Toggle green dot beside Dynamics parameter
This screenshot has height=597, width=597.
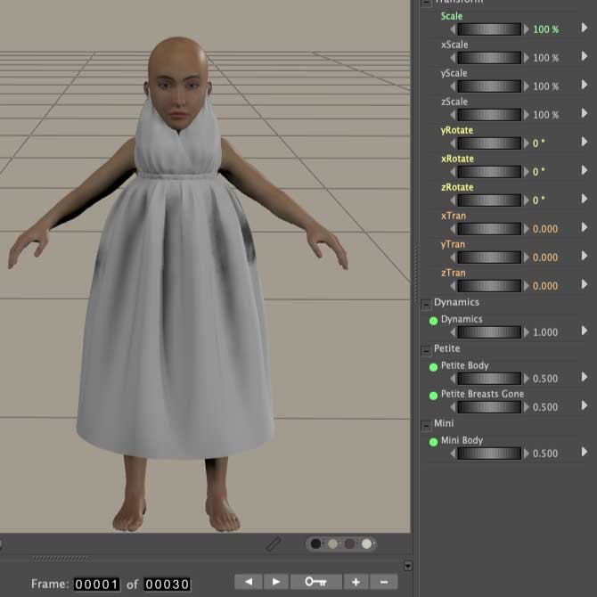click(434, 321)
